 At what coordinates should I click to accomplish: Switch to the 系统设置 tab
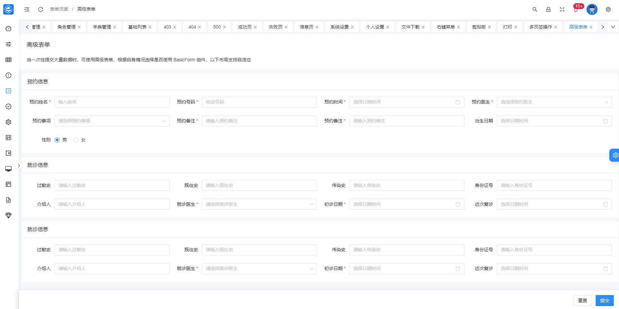[339, 27]
